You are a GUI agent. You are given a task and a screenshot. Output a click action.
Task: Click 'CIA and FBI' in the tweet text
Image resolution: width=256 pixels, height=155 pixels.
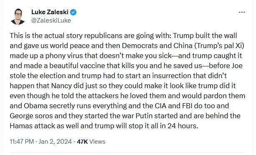coord(174,106)
